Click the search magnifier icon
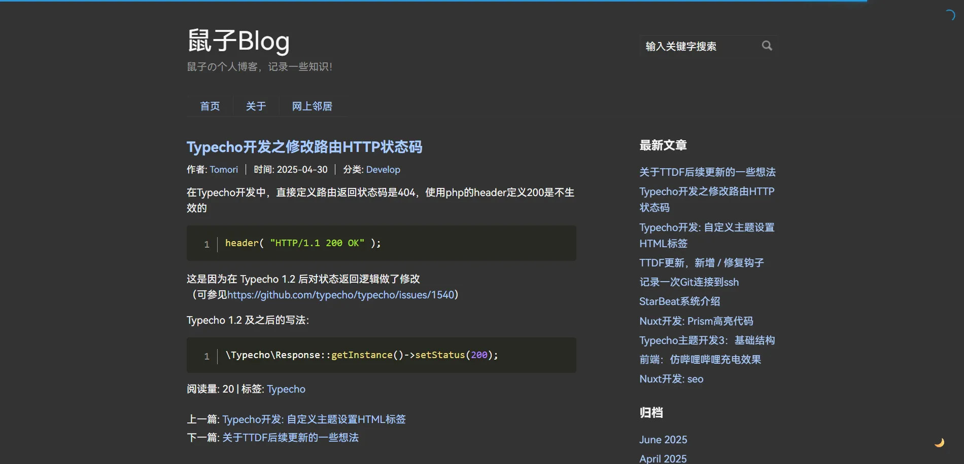964x464 pixels. [767, 46]
